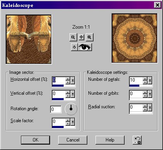Click the kaleidoscope result preview pane

pos(135,38)
